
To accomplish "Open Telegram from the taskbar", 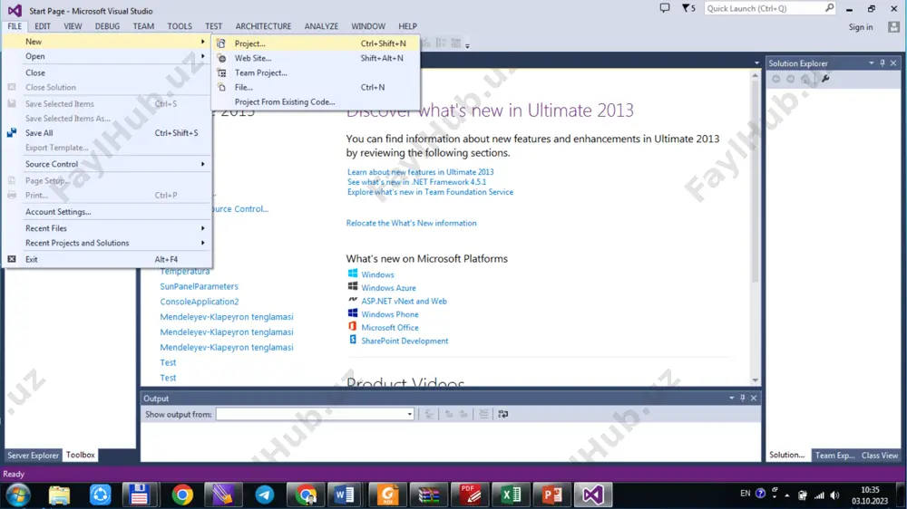I will [x=264, y=495].
